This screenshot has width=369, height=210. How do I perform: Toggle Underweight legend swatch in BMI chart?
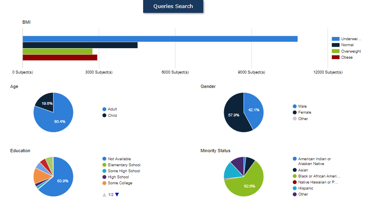pyautogui.click(x=336, y=39)
